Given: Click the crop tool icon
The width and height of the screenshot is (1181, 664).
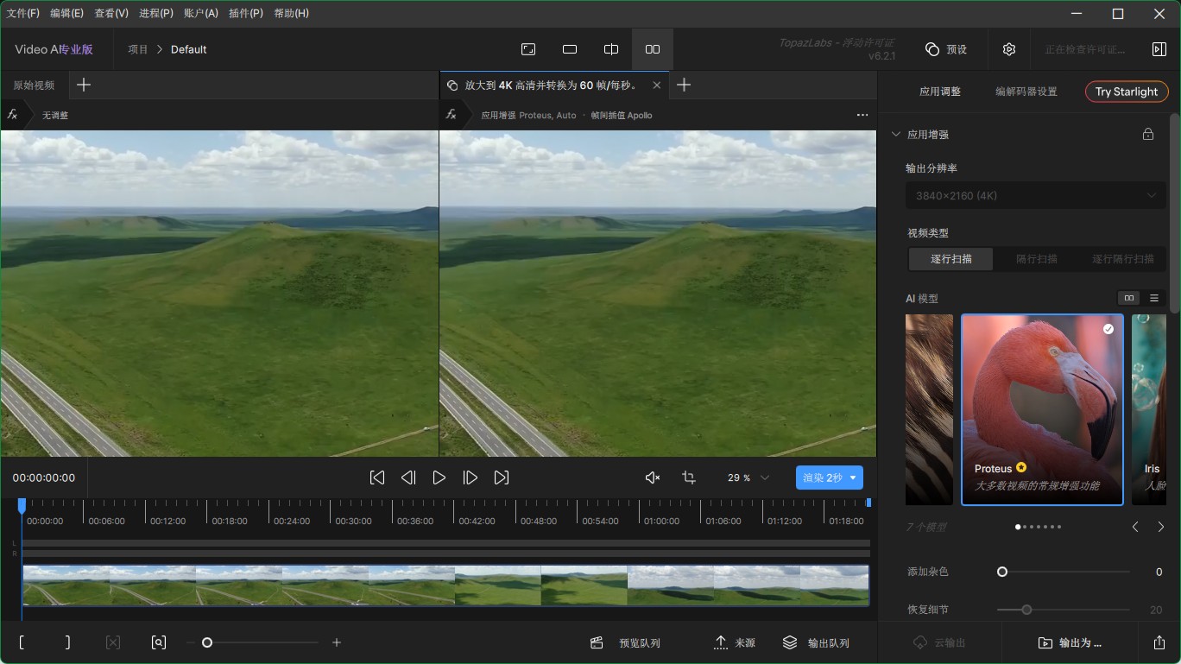Looking at the screenshot, I should pyautogui.click(x=688, y=477).
